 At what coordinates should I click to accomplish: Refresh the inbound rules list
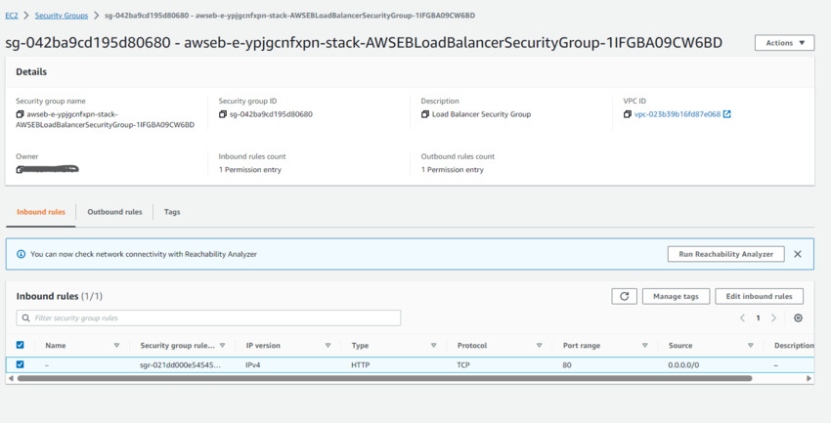click(624, 296)
